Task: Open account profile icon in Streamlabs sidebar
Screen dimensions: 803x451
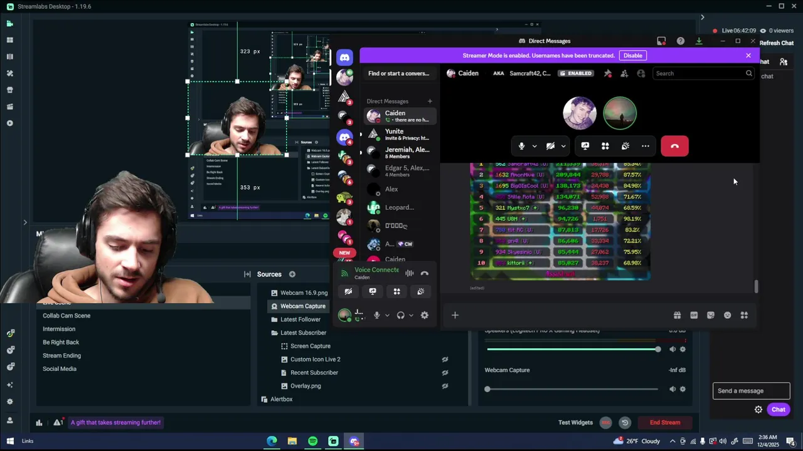Action: tap(9, 420)
